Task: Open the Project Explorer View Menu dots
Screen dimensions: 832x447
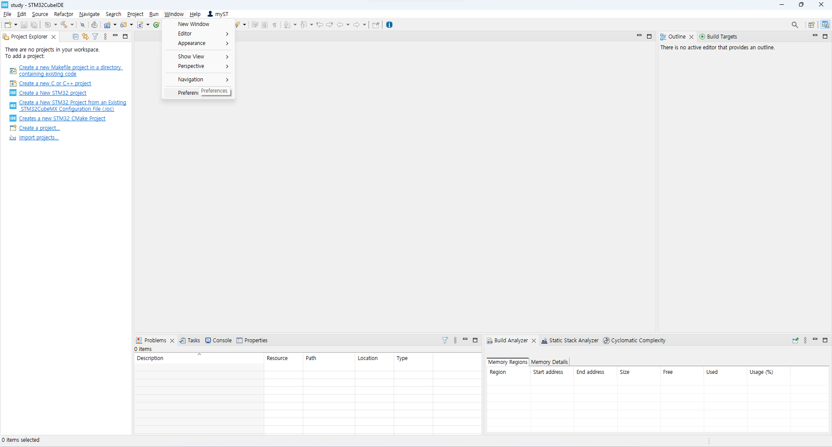Action: point(105,37)
